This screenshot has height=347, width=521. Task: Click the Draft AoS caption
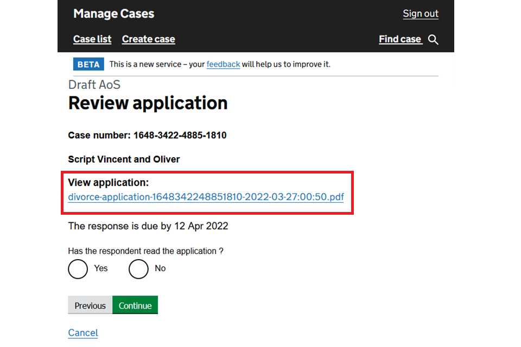[x=94, y=85]
